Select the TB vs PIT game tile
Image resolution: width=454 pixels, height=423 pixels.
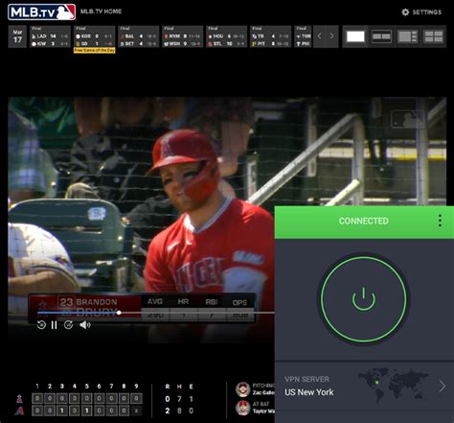pos(270,36)
